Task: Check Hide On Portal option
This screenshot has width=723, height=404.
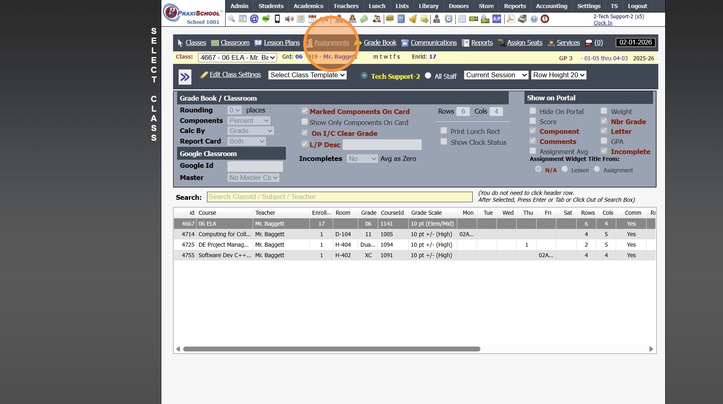Action: click(533, 111)
